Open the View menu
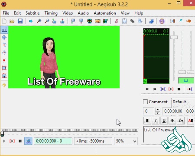This screenshot has height=156, width=195. [x=125, y=13]
